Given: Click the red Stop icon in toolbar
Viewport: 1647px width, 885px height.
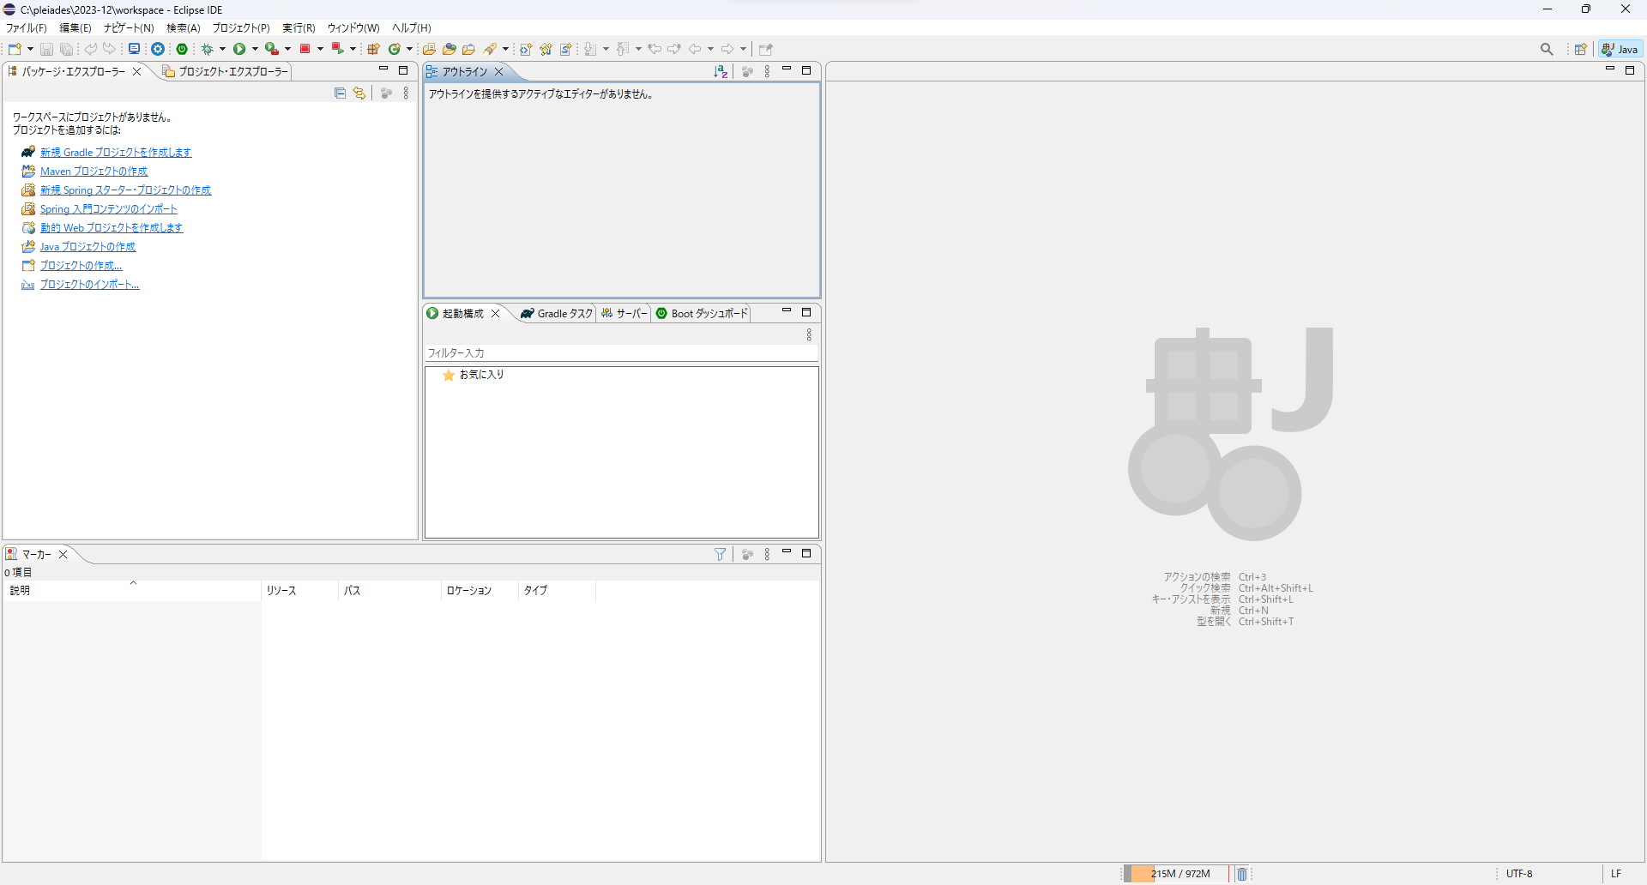Looking at the screenshot, I should 305,49.
